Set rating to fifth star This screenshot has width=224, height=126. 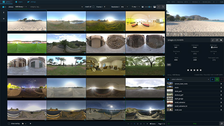click(200, 70)
